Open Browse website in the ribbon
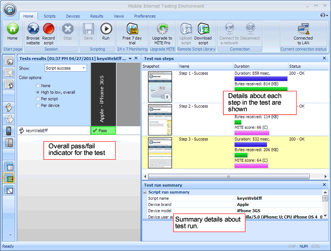331x251 pixels. click(33, 34)
